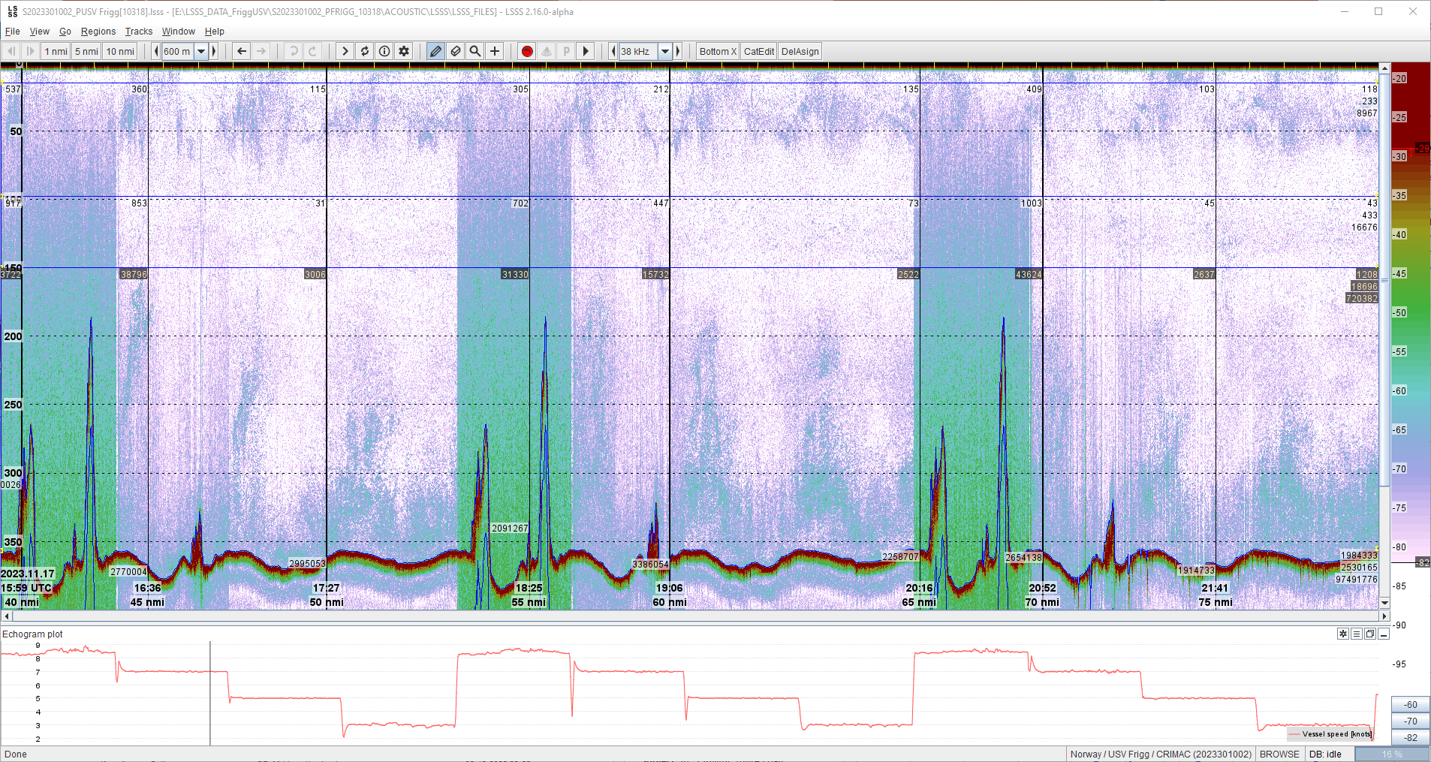Click the BROWSE status bar entry

coord(1279,754)
